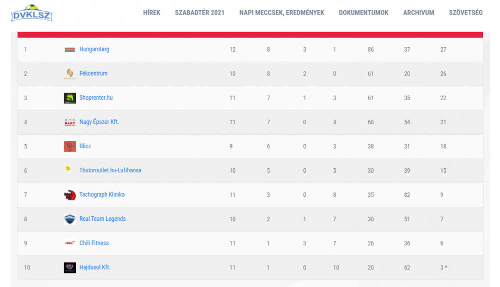Screen dimensions: 500x287
Task: Open the SZÖVETSÉG menu item
Action: [466, 13]
